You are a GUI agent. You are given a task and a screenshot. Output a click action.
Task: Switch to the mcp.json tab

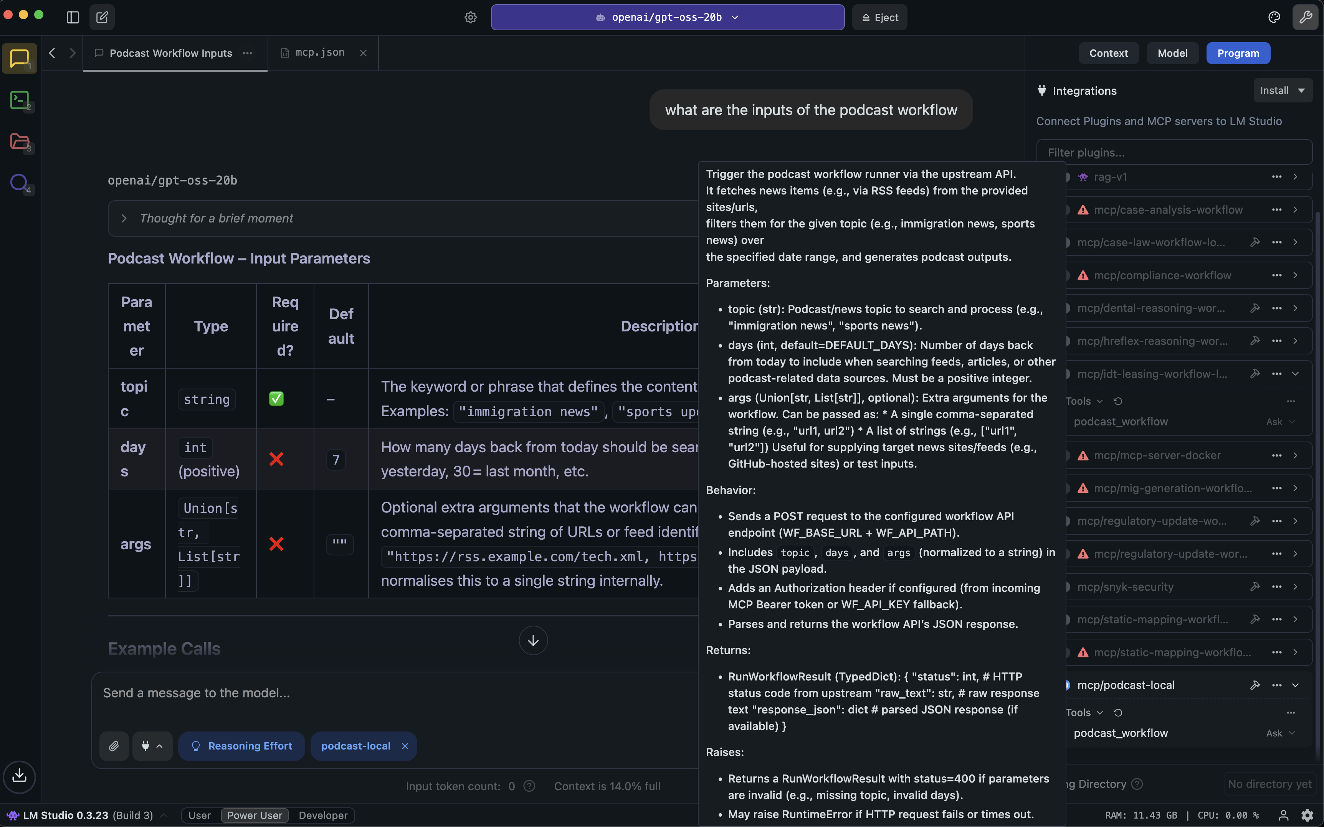point(320,53)
